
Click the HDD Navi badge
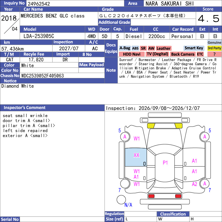[x=132, y=54]
